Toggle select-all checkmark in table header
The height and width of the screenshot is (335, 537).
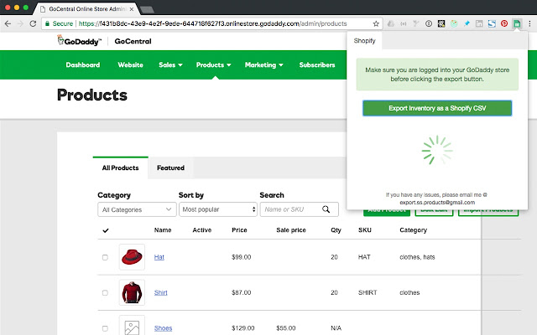point(106,230)
